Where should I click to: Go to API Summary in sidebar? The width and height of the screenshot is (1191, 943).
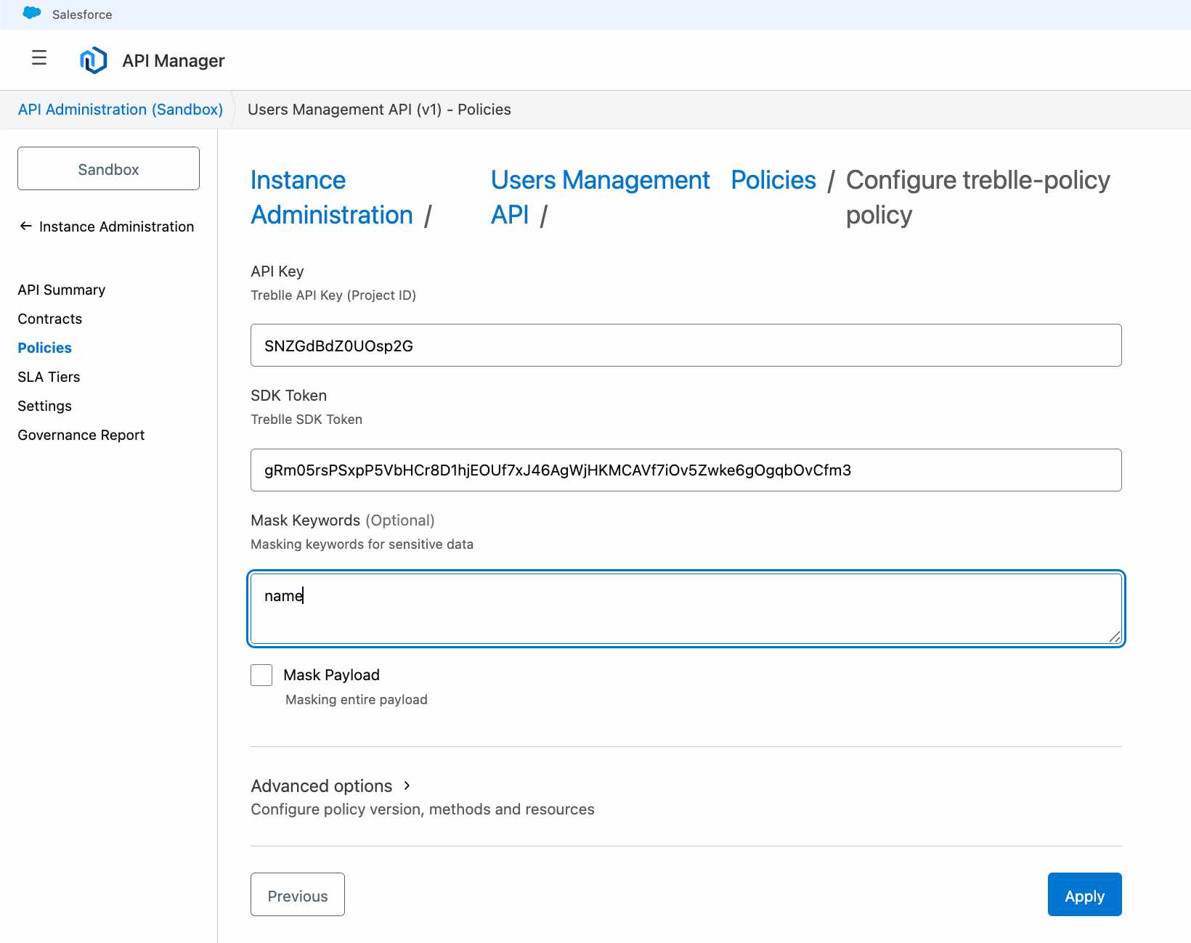click(x=62, y=290)
